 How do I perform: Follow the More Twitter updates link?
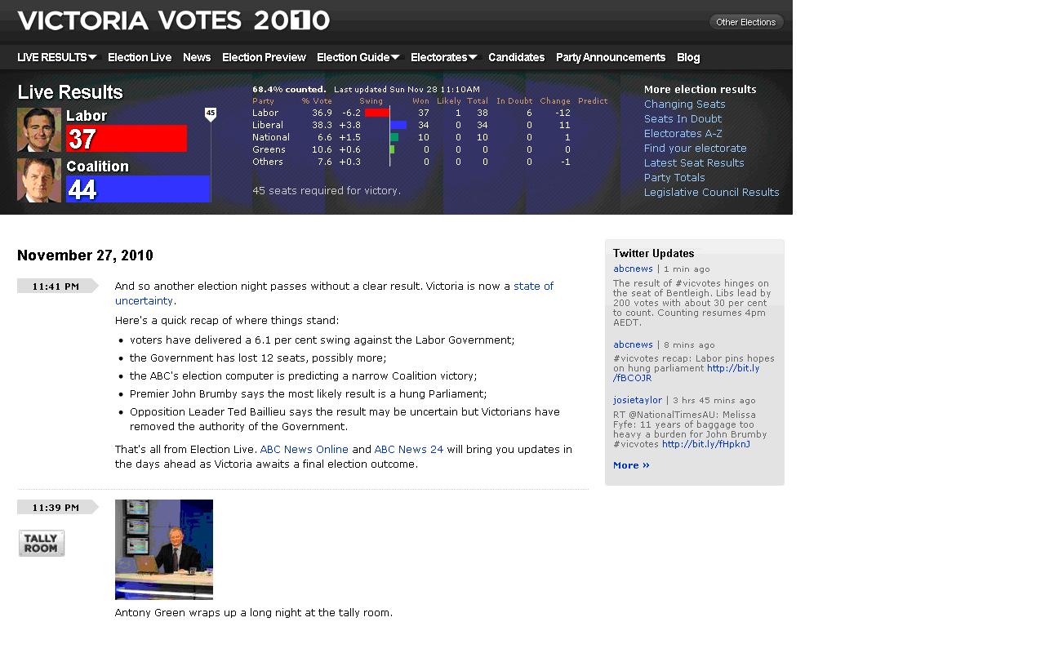click(x=631, y=465)
